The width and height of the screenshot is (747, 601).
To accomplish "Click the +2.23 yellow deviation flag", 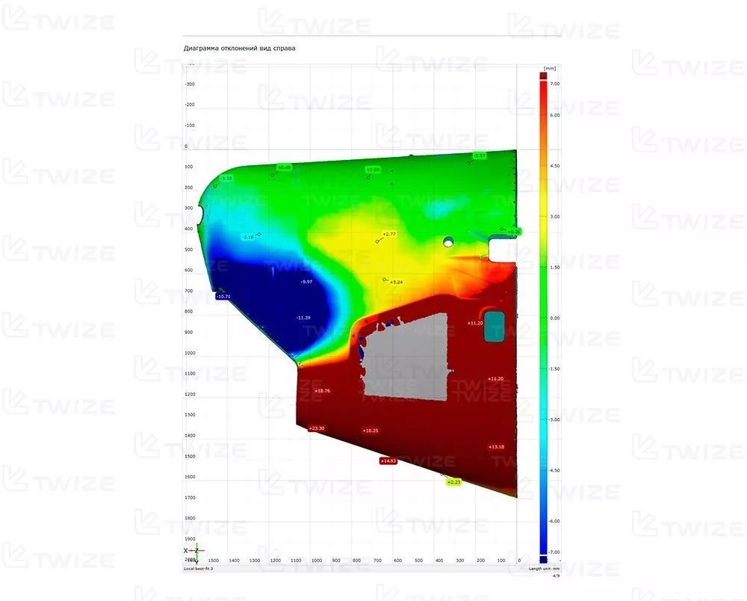I will [x=453, y=483].
